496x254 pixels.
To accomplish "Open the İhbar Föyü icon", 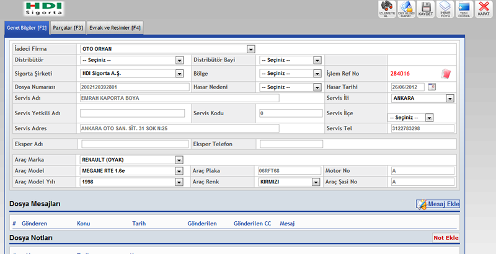I will (445, 9).
